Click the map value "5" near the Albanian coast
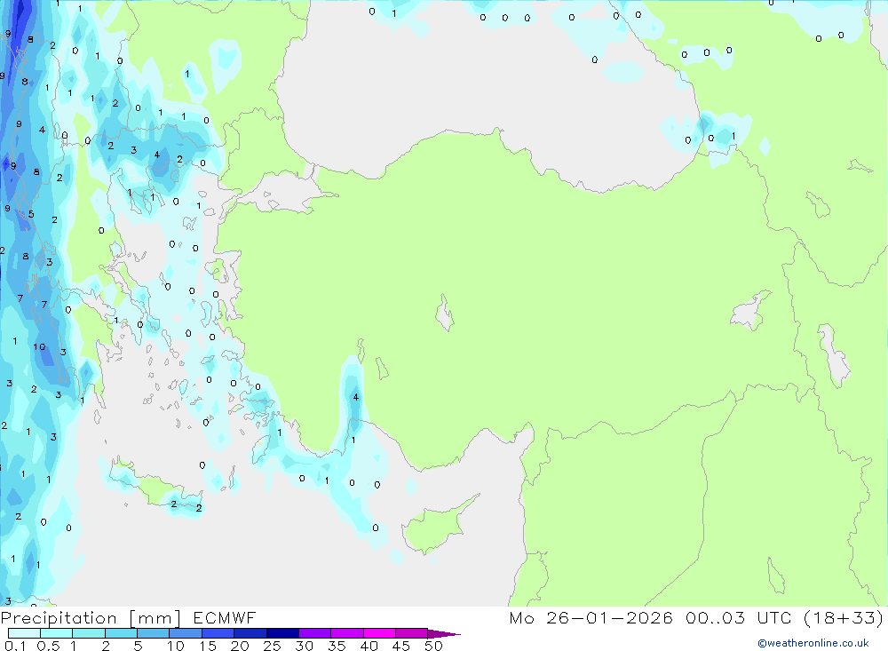 pos(31,214)
